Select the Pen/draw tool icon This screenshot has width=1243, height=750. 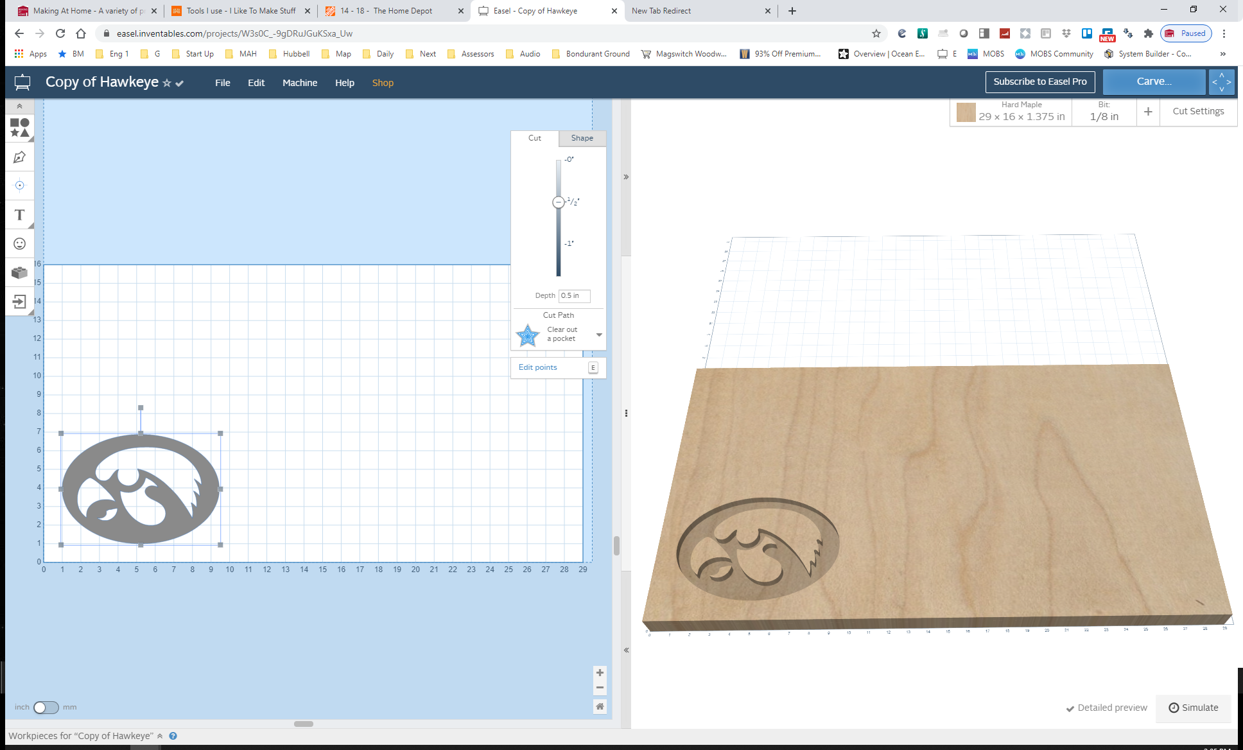tap(19, 156)
